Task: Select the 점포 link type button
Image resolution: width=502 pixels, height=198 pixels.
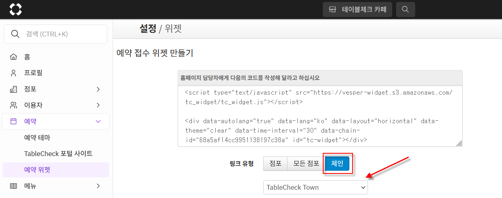Action: click(x=275, y=164)
